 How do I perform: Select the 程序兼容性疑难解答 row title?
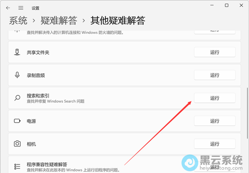tap(47, 164)
